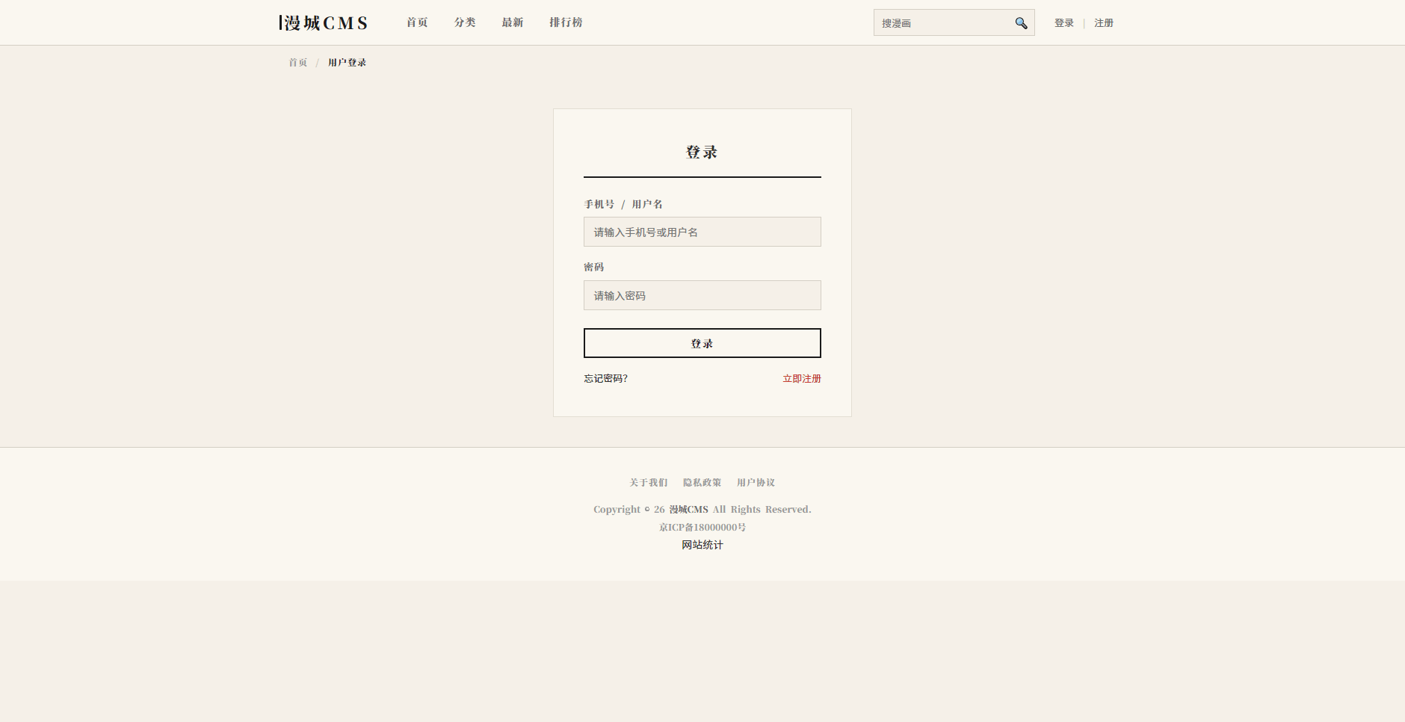The image size is (1405, 722).
Task: Click the 登录 heading on the card
Action: [x=702, y=152]
